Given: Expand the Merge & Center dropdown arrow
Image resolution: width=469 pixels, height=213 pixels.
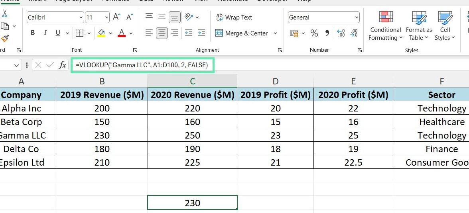Looking at the screenshot, I should (275, 33).
